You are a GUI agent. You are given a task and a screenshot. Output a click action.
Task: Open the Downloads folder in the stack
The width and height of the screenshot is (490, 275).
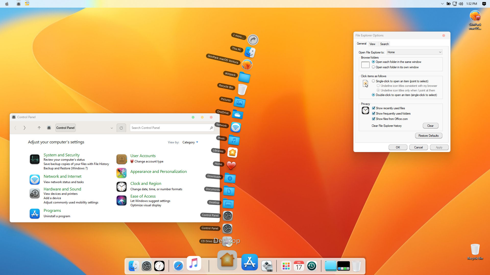click(x=230, y=178)
